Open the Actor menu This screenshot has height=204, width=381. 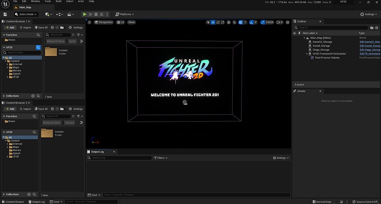click(81, 1)
